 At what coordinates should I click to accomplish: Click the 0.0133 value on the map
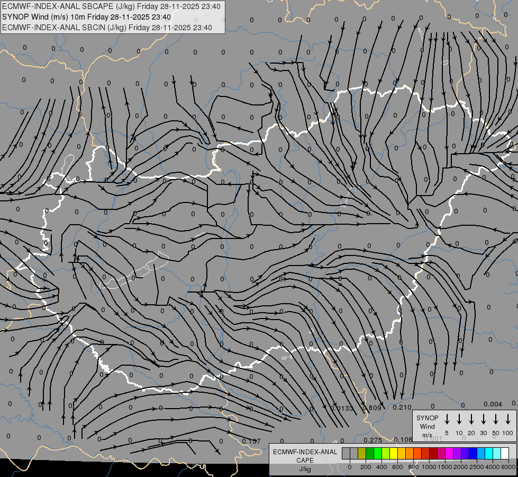pos(342,408)
